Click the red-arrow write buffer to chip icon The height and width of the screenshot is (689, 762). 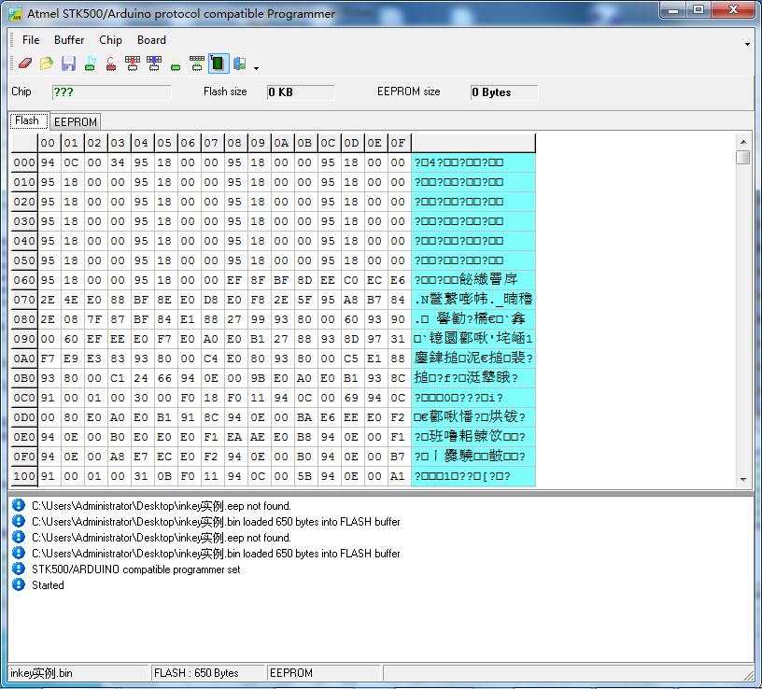[133, 63]
